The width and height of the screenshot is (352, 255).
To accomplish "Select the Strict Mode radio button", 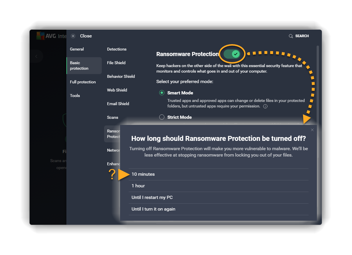I will [x=162, y=117].
